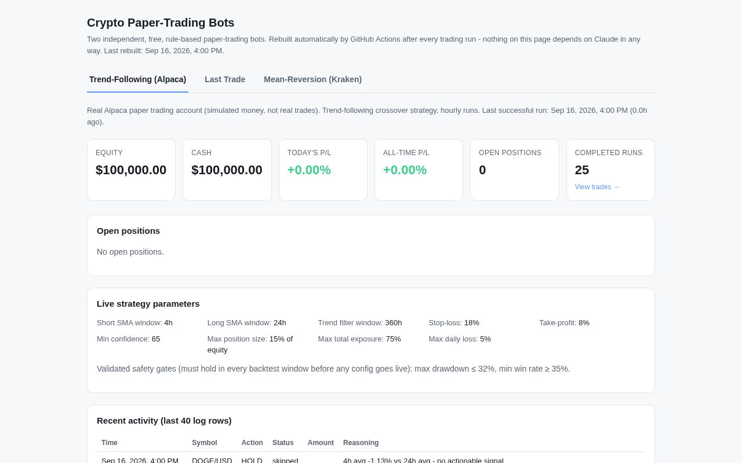This screenshot has height=463, width=742.
Task: Click the Open positions heading
Action: [x=128, y=230]
